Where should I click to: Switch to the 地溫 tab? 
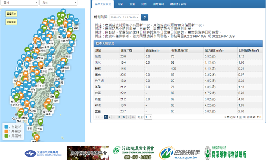132,4
